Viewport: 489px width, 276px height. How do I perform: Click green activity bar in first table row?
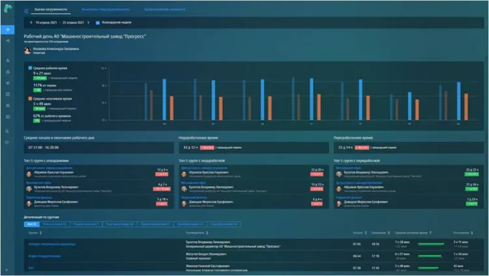coord(430,244)
